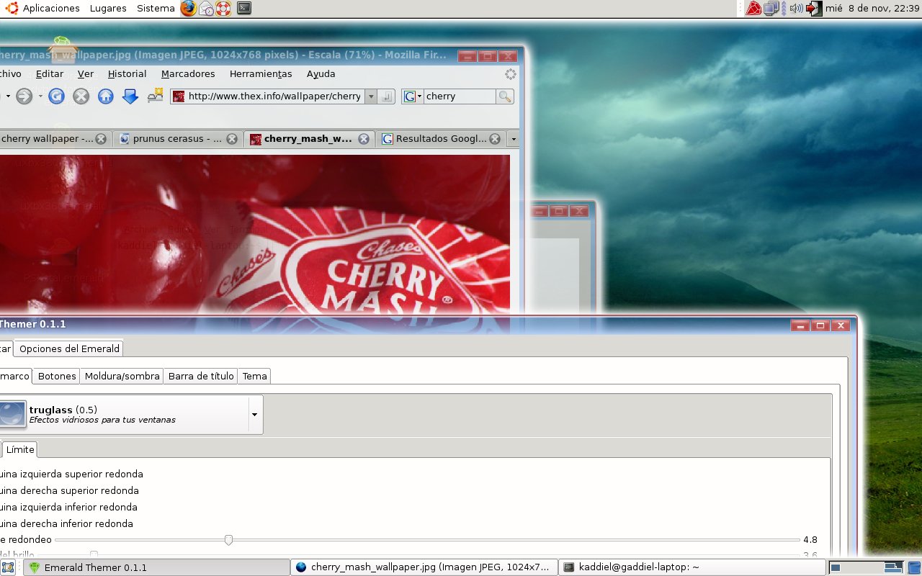Viewport: 922px width, 576px height.
Task: Open Firefox Historial menu
Action: (x=127, y=74)
